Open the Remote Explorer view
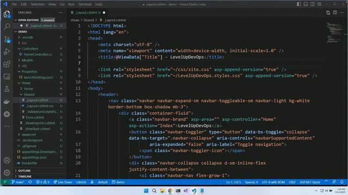348x195 pixels. tap(7, 77)
